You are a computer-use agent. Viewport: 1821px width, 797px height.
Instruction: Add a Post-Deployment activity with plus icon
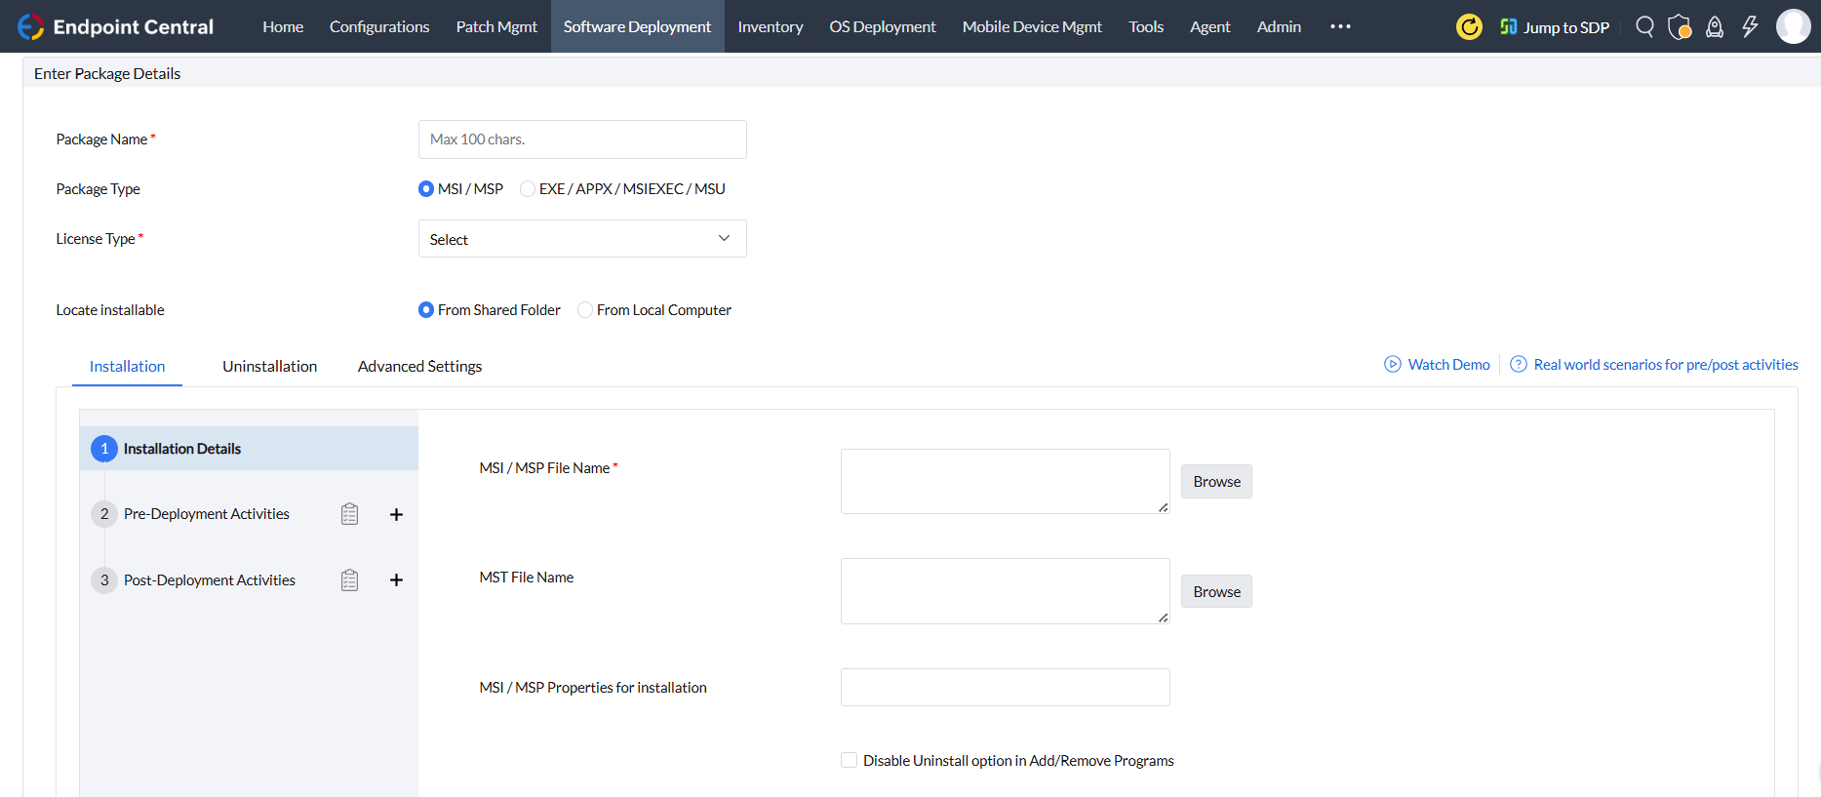click(396, 580)
